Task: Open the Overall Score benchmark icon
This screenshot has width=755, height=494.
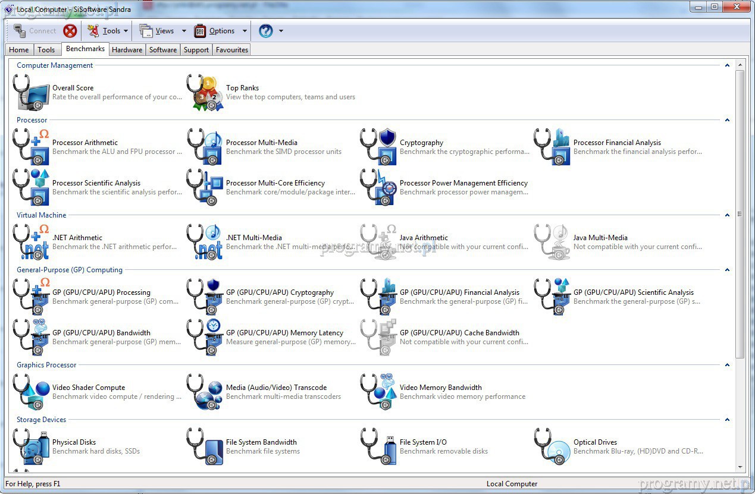Action: (31, 93)
